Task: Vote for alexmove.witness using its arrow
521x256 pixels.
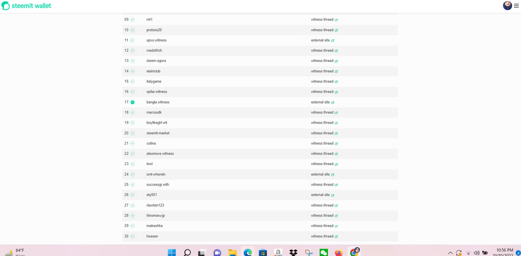Action: pyautogui.click(x=132, y=154)
